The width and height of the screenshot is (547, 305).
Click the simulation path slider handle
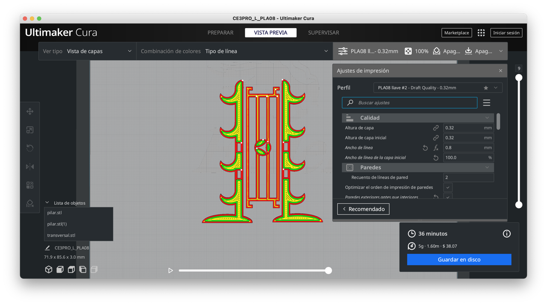(x=328, y=270)
